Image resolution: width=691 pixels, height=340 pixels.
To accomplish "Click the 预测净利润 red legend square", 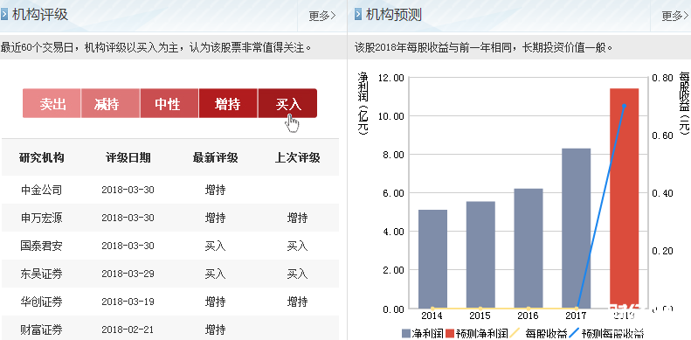I will pos(450,333).
